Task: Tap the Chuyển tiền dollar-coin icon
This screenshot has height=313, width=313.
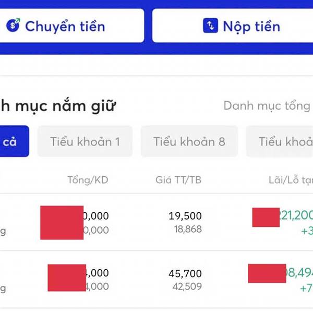Action: click(13, 26)
